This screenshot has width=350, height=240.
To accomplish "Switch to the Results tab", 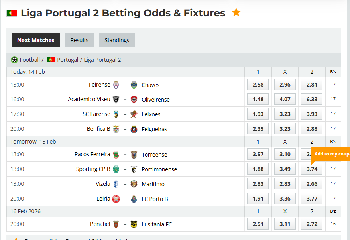I will pyautogui.click(x=79, y=40).
